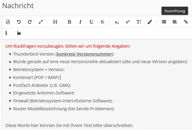Click the underlined 'konkrete Versionsnummer' text

tap(84, 54)
